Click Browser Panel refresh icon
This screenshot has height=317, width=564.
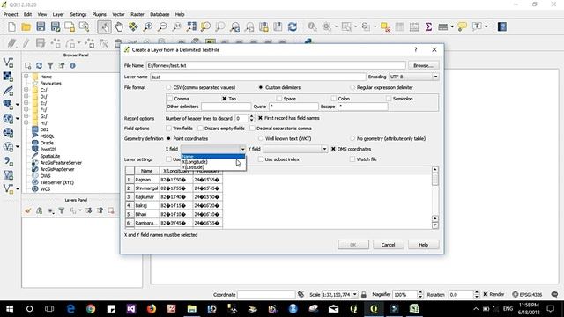(39, 66)
